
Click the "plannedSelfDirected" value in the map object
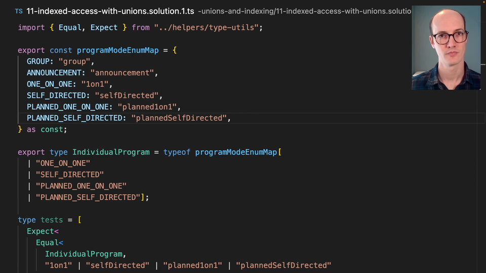pos(179,118)
